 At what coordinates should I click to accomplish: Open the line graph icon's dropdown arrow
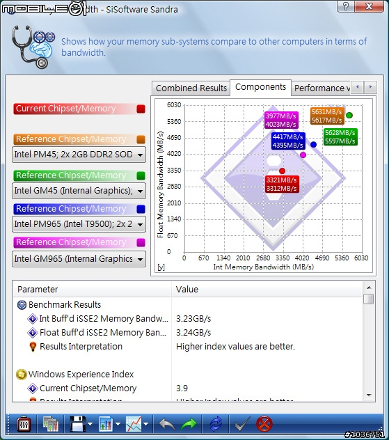(146, 424)
